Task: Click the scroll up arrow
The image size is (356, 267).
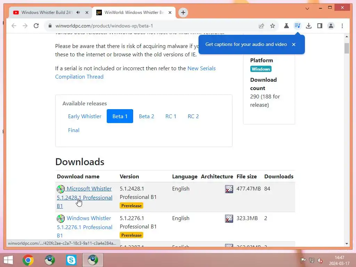Action: pyautogui.click(x=347, y=36)
